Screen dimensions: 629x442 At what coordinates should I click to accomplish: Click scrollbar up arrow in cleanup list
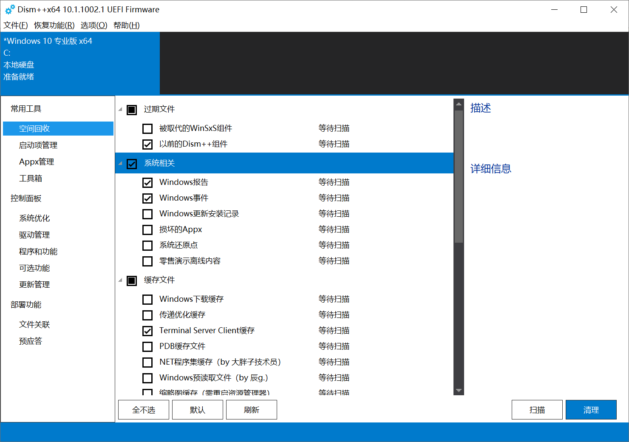pos(459,104)
